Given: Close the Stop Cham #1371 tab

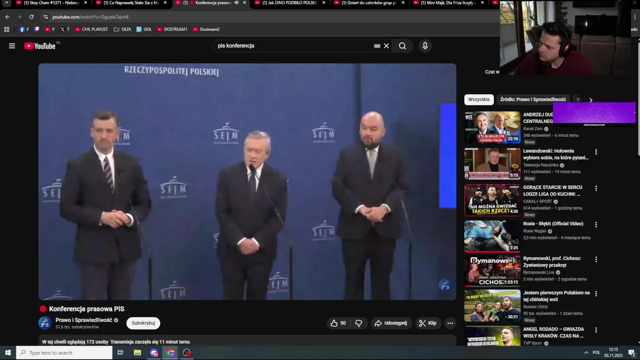Looking at the screenshot, I should 85,2.
